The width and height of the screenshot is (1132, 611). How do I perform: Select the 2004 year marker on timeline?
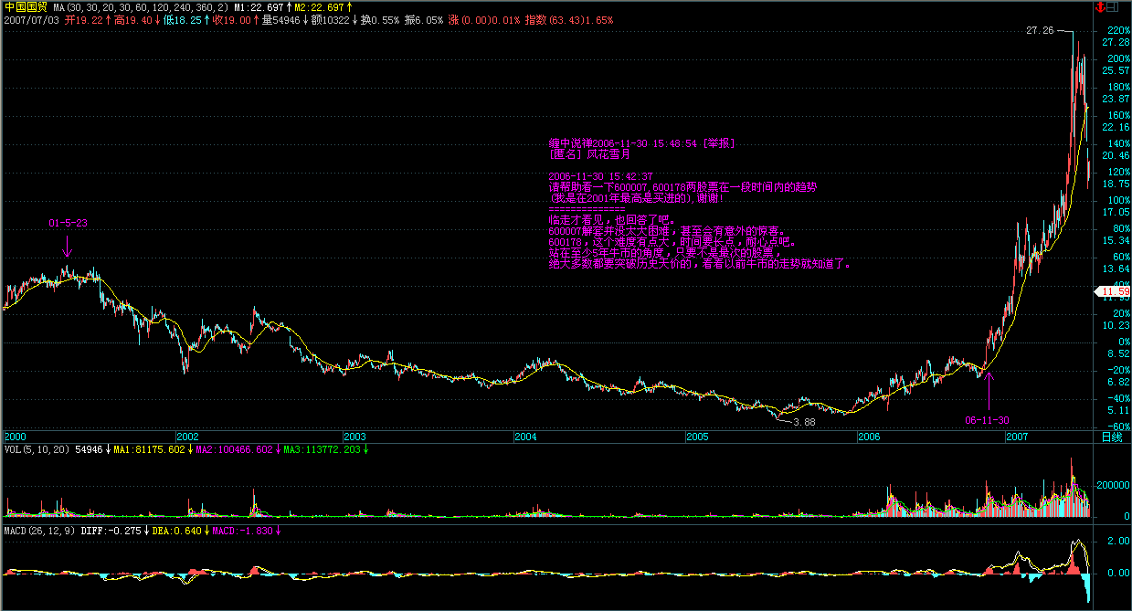pyautogui.click(x=525, y=437)
